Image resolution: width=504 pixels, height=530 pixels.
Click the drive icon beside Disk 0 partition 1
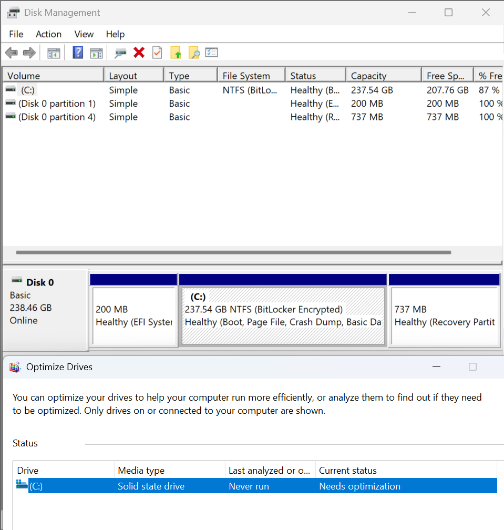(x=11, y=103)
